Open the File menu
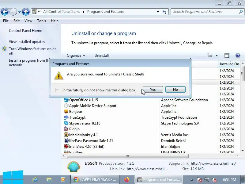The width and height of the screenshot is (245, 184). [x=6, y=21]
